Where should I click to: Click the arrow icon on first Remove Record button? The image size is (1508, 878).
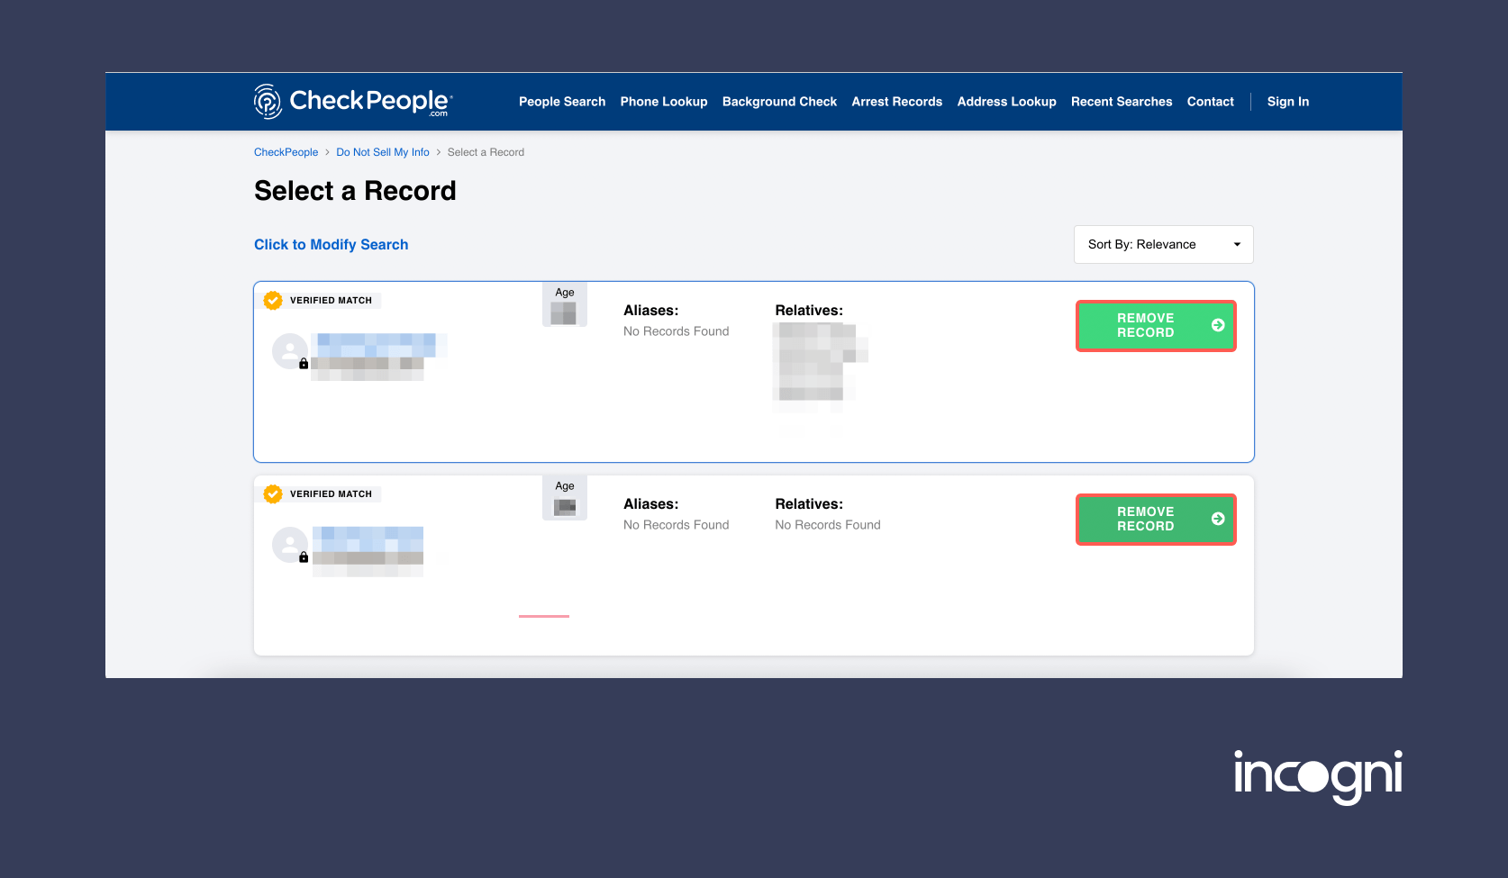coord(1217,325)
